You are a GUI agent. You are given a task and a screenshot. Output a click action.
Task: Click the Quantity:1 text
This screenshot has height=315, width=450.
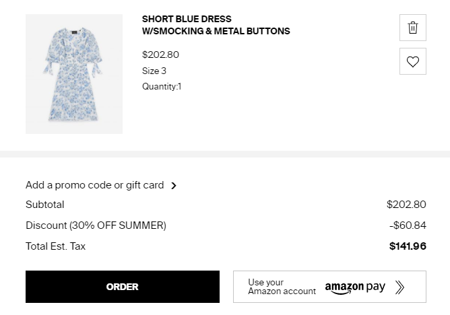[x=162, y=87]
